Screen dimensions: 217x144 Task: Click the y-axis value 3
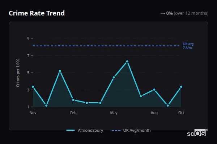pyautogui.click(x=28, y=90)
